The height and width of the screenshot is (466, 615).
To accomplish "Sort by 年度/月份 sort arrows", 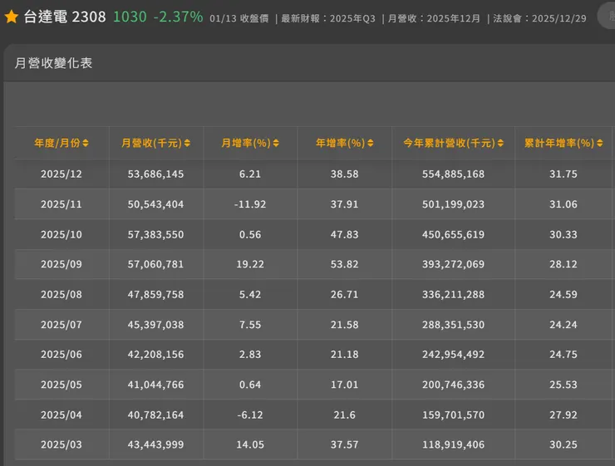I will coord(86,144).
